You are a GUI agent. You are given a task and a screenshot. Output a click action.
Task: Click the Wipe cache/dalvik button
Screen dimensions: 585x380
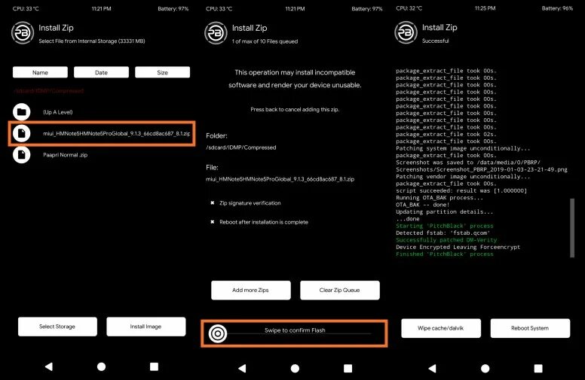point(441,328)
